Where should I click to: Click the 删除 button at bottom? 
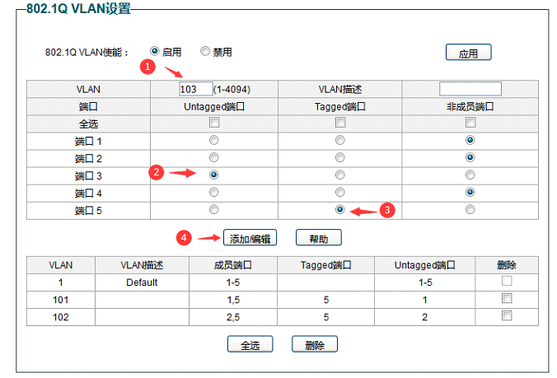[314, 345]
